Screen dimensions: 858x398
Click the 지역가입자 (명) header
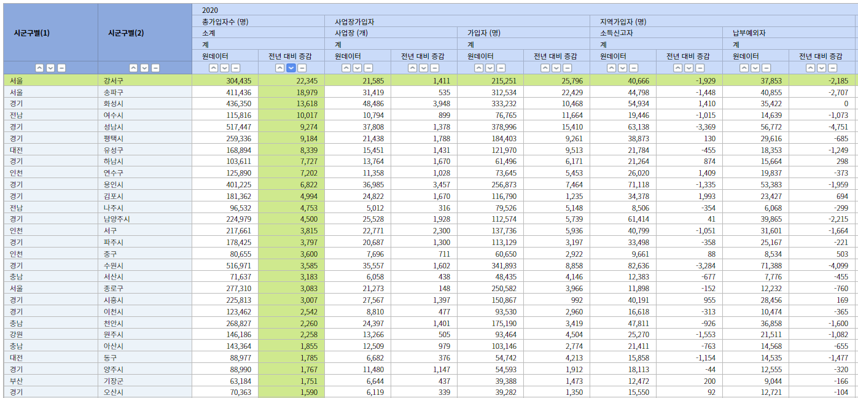723,21
